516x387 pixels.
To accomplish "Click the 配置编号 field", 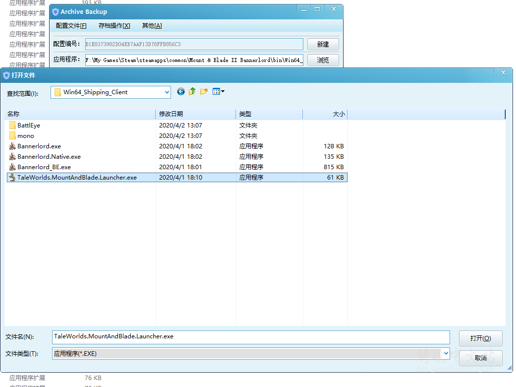I will pyautogui.click(x=194, y=44).
